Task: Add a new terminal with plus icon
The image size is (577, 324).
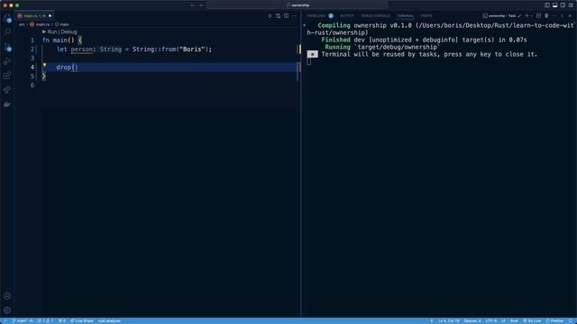Action: tap(527, 16)
